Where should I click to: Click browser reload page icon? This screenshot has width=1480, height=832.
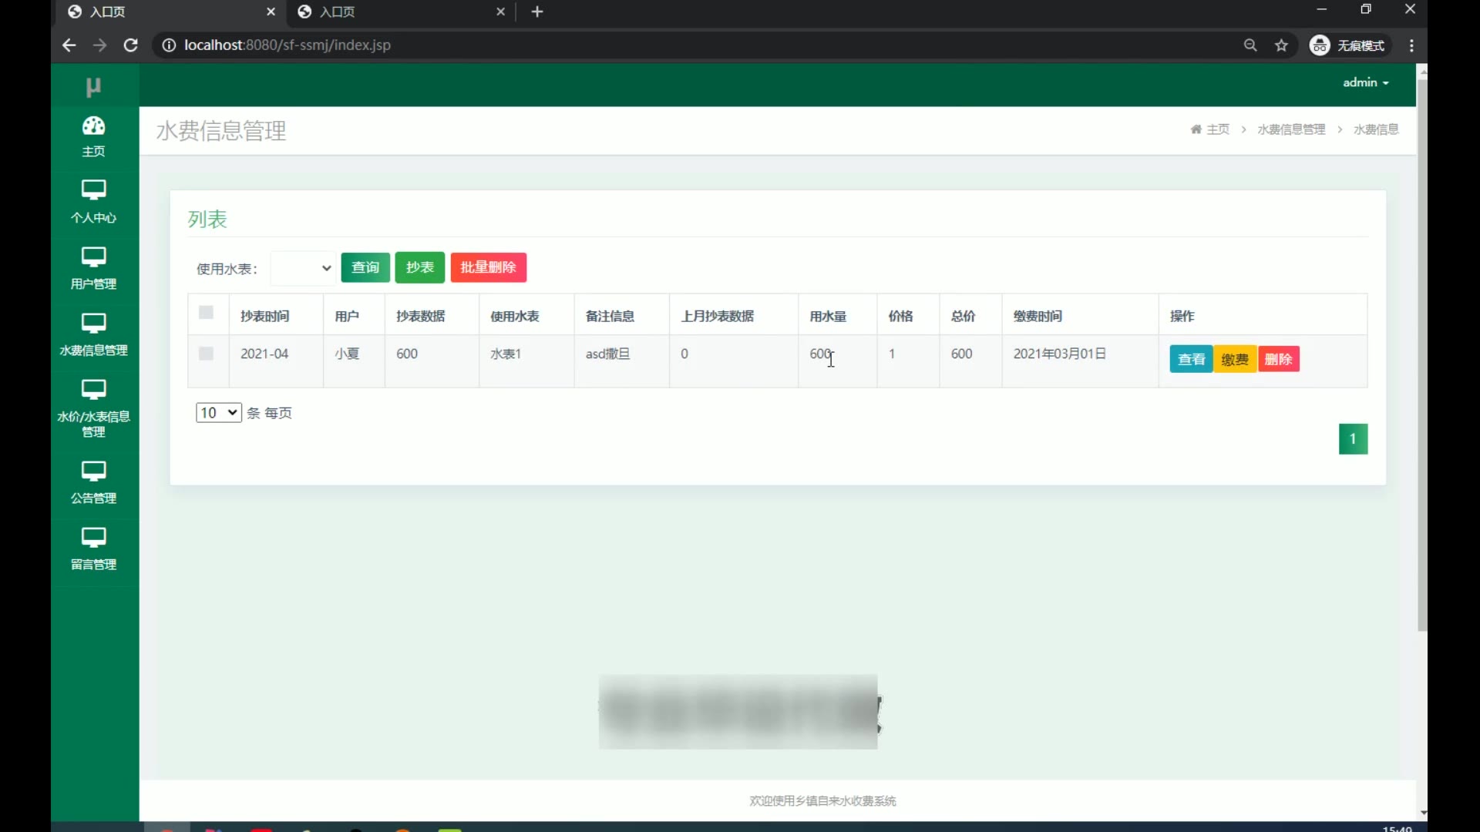pos(131,45)
